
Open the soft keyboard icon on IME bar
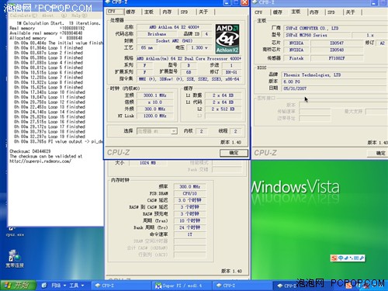tap(356, 258)
